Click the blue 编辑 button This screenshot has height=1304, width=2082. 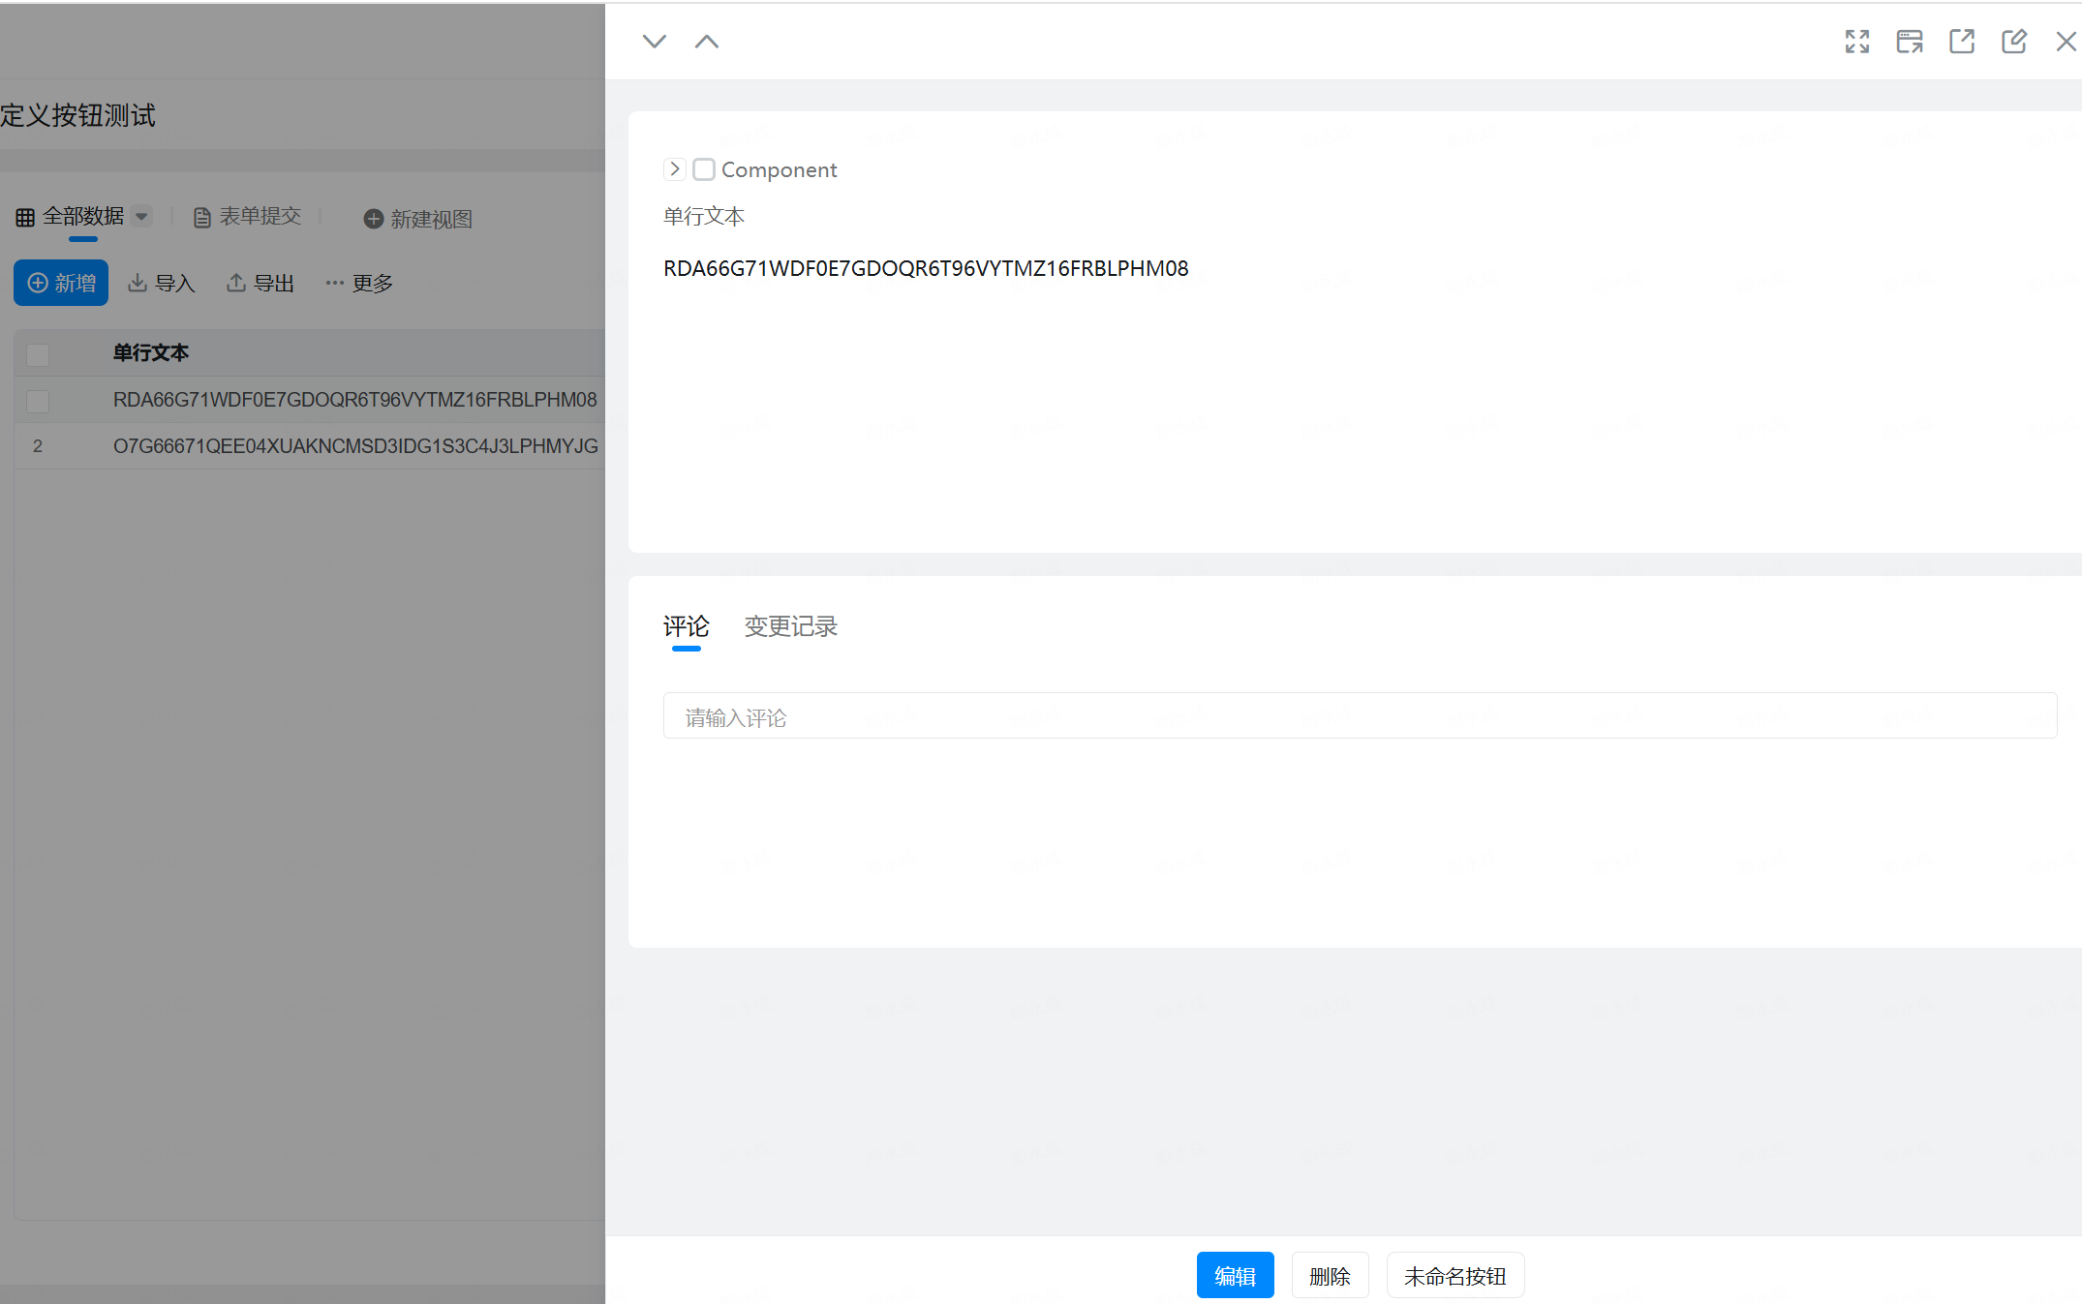pyautogui.click(x=1235, y=1276)
